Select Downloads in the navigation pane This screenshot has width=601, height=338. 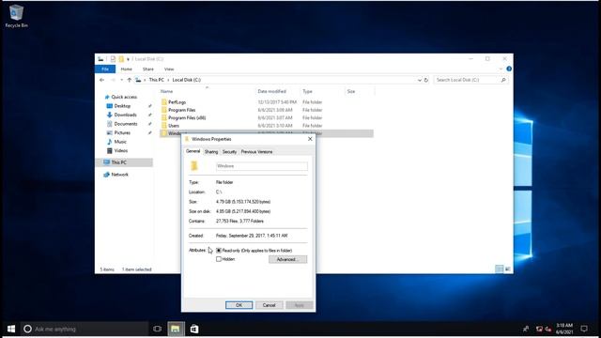pyautogui.click(x=125, y=115)
